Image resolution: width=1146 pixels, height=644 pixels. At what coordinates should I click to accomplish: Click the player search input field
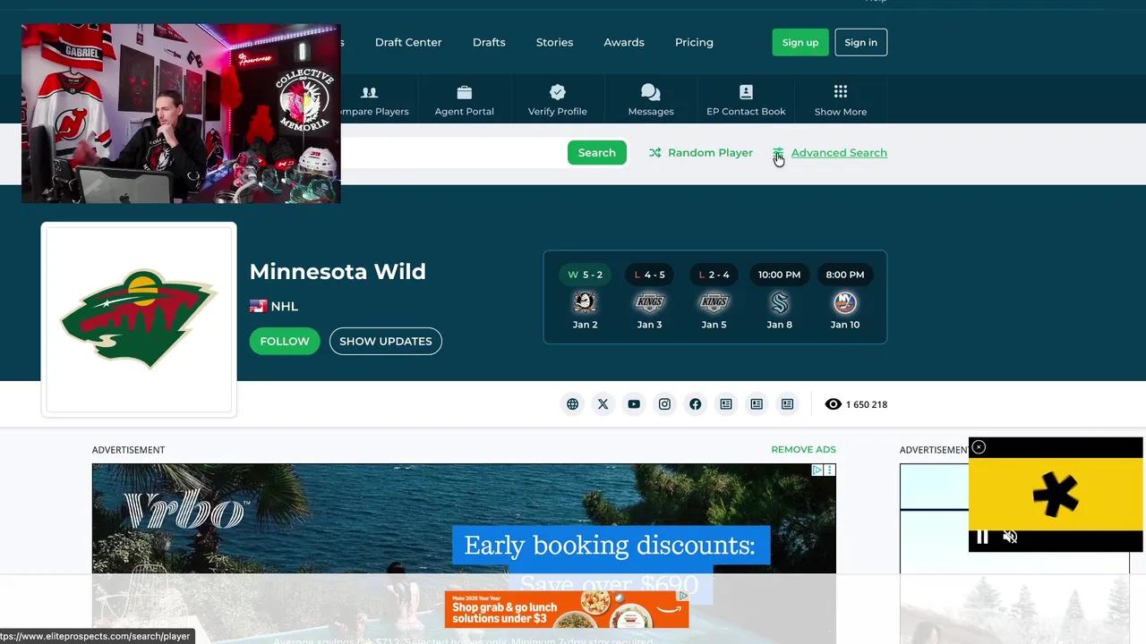(x=453, y=153)
